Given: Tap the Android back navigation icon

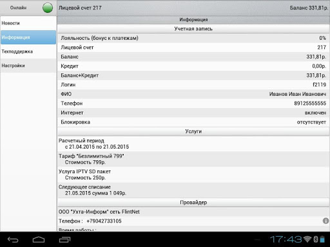Looking at the screenshot, I should (13, 239).
